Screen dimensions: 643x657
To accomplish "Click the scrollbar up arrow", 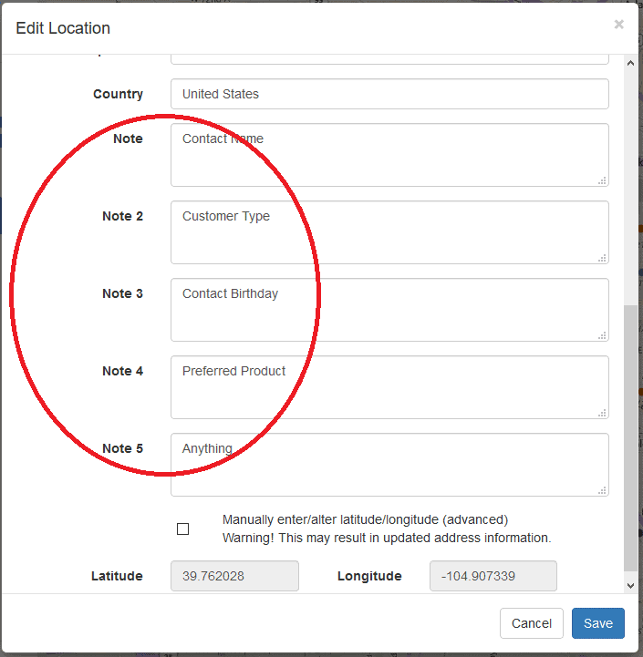I will (630, 63).
